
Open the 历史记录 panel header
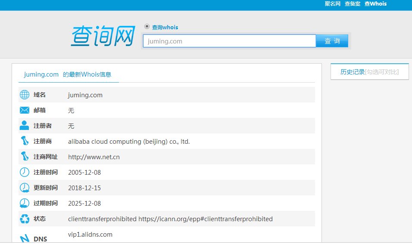(369, 71)
